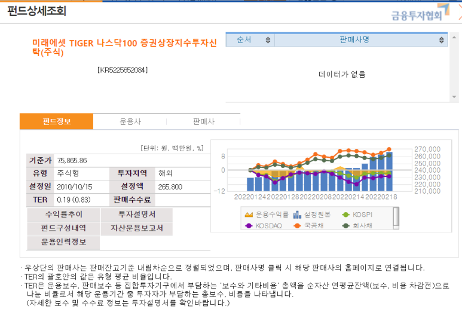
Task: Click the tallest blue 설정원본 bar
Action: tap(389, 172)
